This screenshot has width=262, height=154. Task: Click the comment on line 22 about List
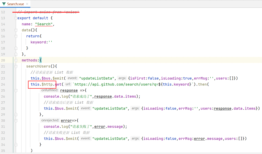52,72
